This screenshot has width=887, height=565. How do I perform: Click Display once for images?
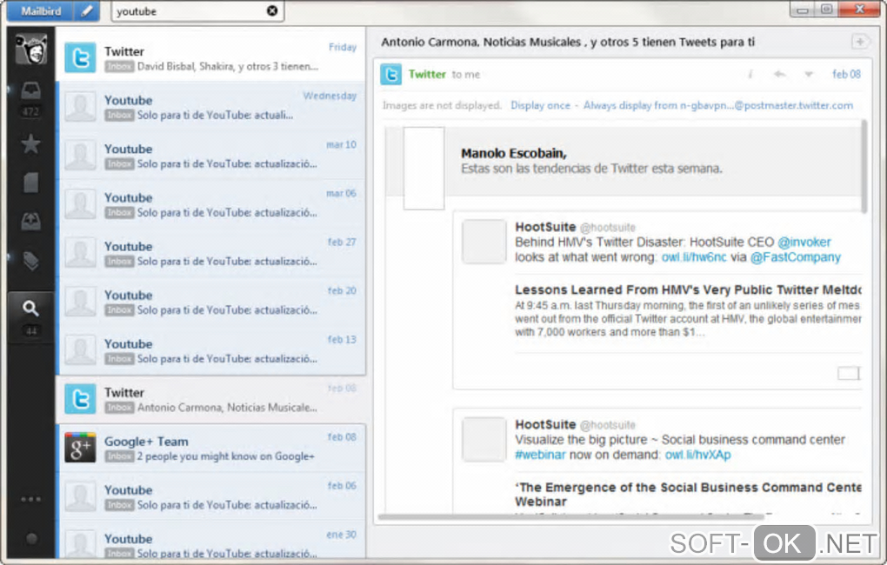540,105
